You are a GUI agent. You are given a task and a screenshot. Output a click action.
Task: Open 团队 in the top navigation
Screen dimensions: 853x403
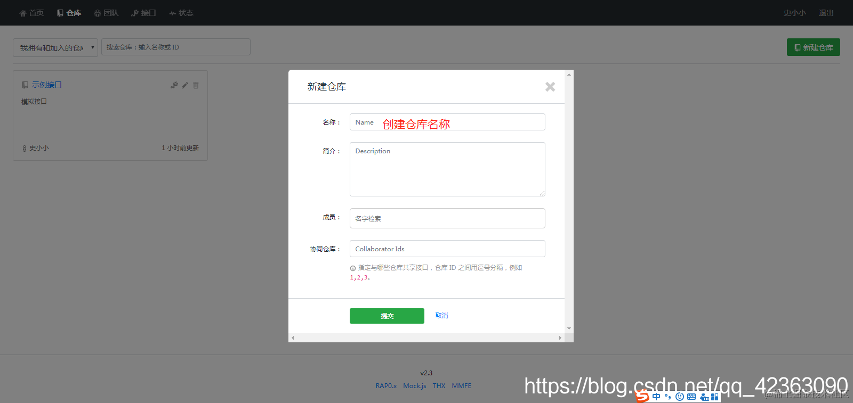point(106,13)
